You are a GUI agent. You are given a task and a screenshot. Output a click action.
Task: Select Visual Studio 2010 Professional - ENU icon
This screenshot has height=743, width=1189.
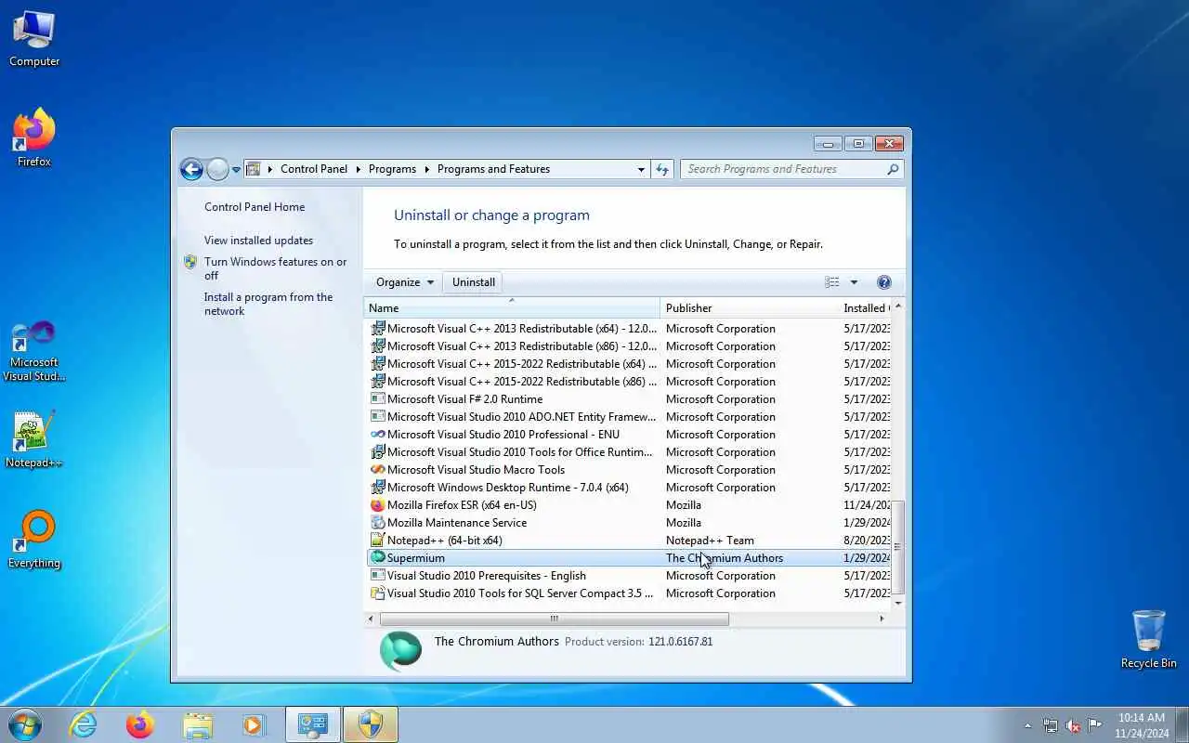pyautogui.click(x=377, y=435)
